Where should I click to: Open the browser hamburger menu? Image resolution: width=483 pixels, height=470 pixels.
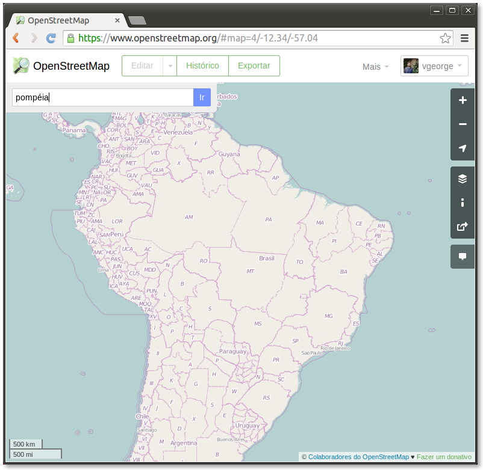pyautogui.click(x=464, y=38)
